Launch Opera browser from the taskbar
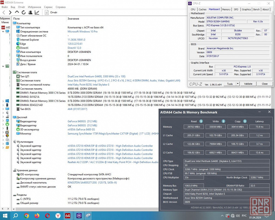Screen dimensions: 275x220 coord(48,216)
